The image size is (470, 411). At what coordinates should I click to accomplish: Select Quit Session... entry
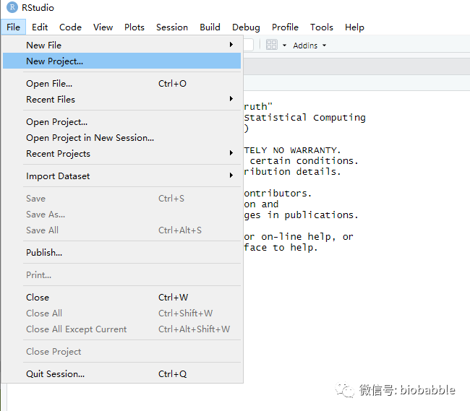tap(121, 374)
